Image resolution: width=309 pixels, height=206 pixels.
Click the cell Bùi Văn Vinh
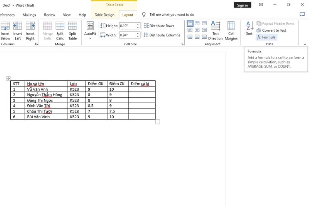point(46,117)
